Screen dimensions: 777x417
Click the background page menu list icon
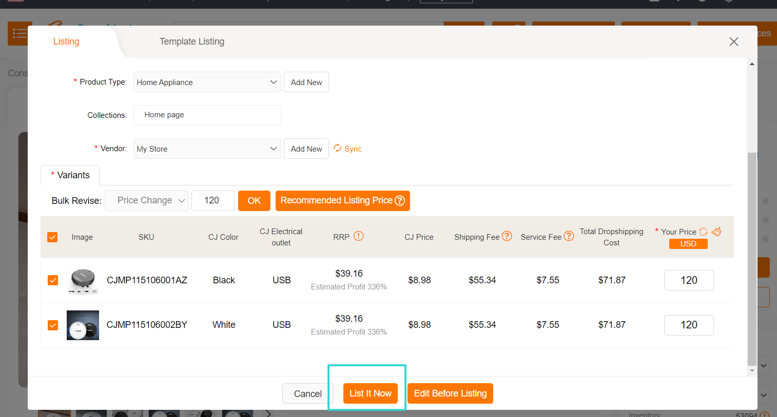(x=20, y=34)
